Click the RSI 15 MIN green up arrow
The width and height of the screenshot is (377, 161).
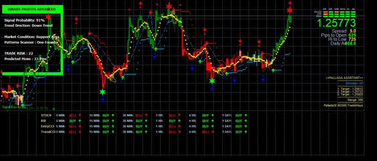click(x=113, y=121)
